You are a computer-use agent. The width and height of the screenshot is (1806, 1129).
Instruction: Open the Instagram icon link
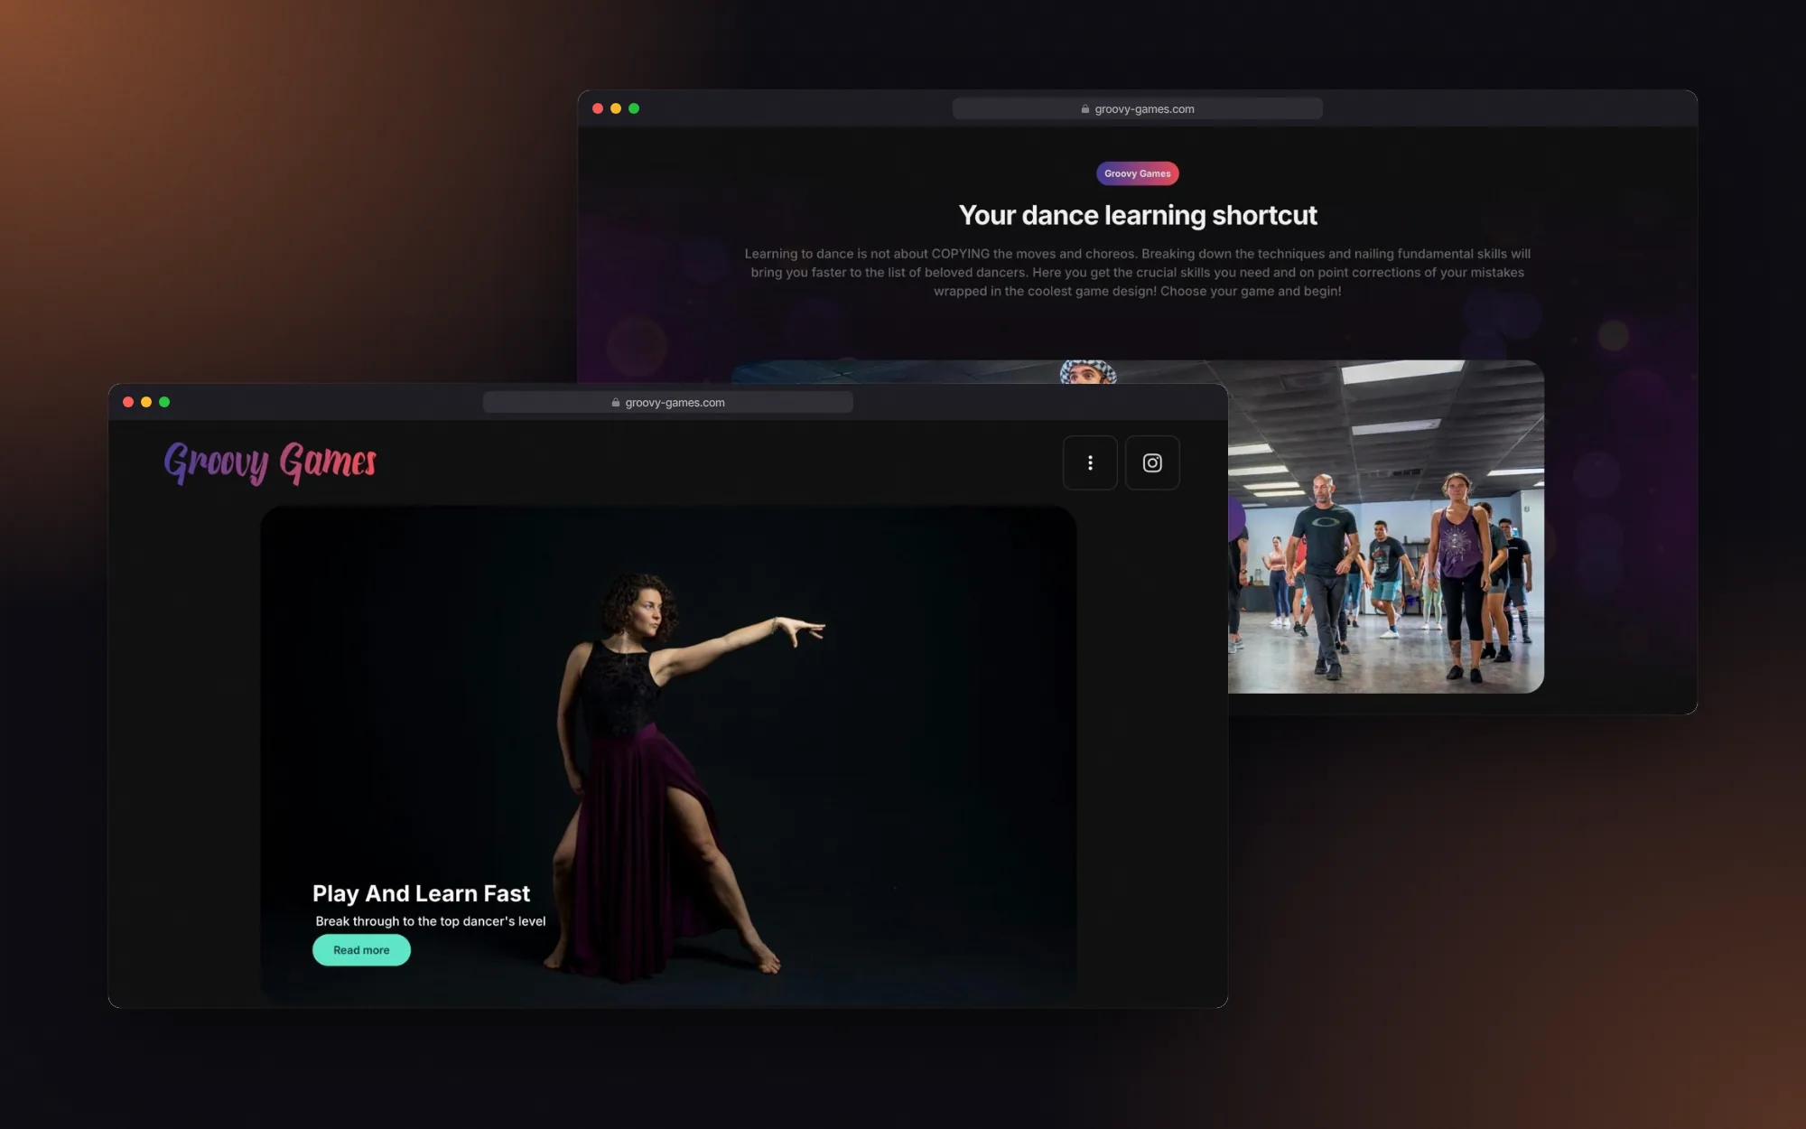[1152, 462]
